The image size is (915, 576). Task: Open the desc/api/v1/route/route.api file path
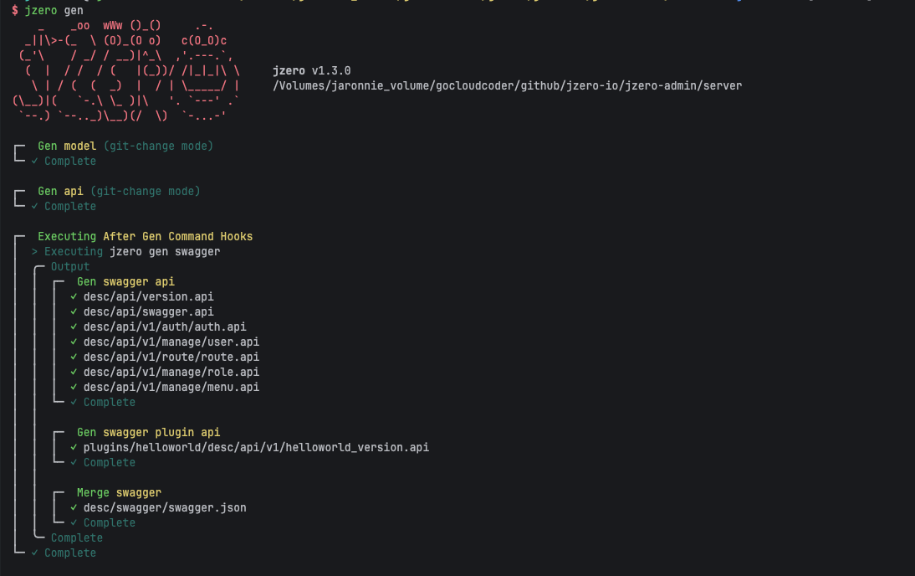click(171, 357)
